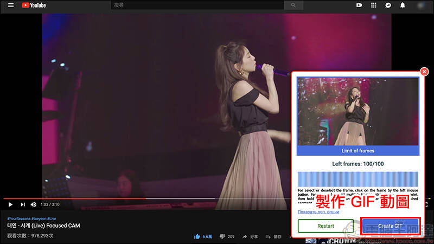Click the magnifier search button
This screenshot has height=244, width=434.
(x=293, y=5)
